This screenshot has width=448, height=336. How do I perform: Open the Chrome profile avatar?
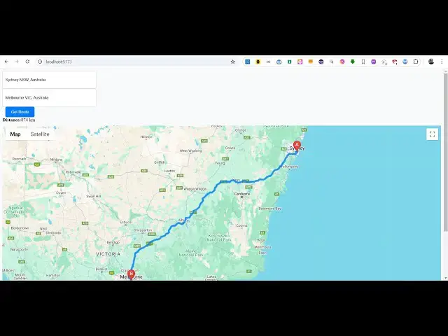click(x=431, y=62)
